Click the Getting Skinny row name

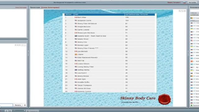(x=83, y=70)
